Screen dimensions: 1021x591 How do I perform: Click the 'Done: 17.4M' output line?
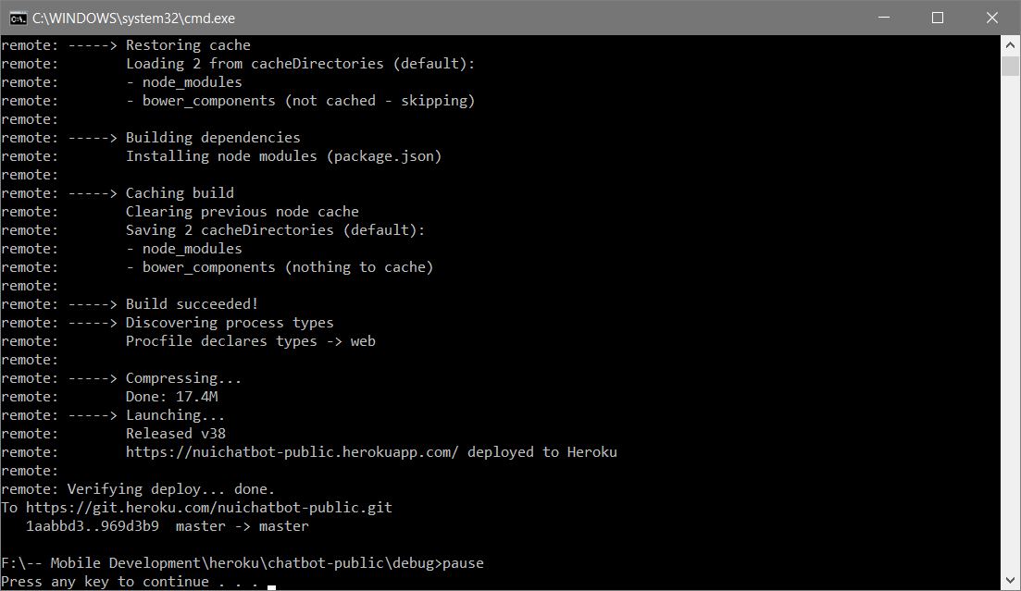point(172,397)
